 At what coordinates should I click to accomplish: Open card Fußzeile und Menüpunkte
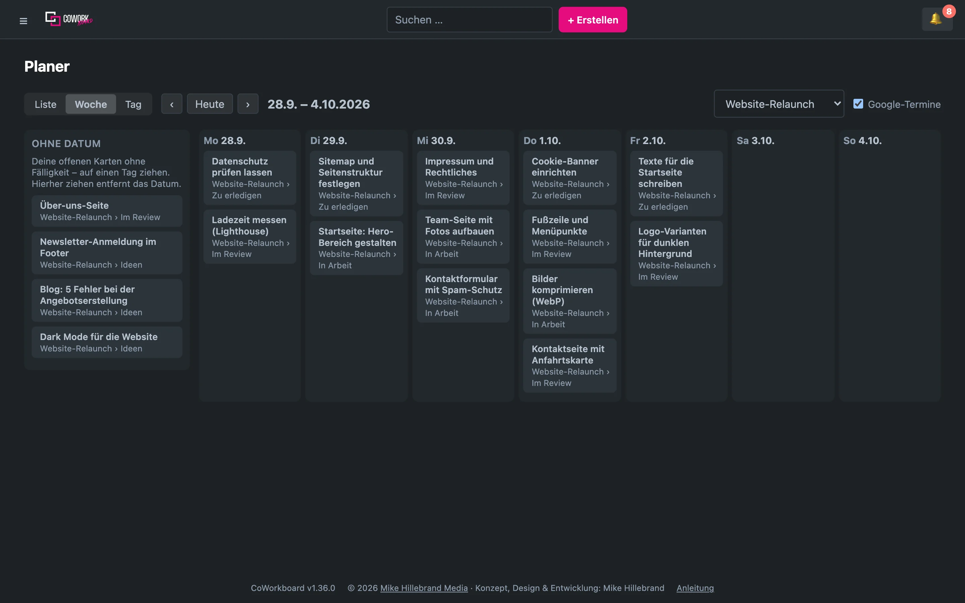[570, 237]
